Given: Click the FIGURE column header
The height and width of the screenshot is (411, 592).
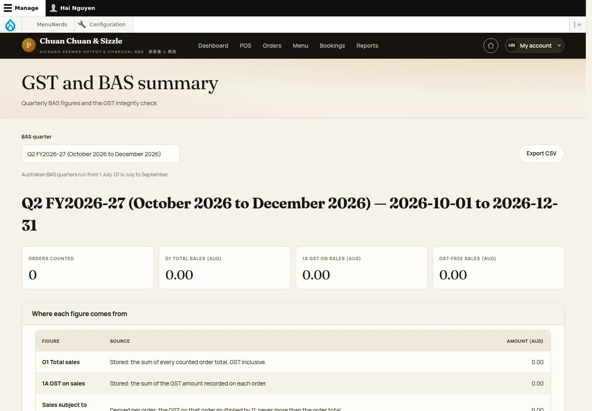Looking at the screenshot, I should [51, 341].
